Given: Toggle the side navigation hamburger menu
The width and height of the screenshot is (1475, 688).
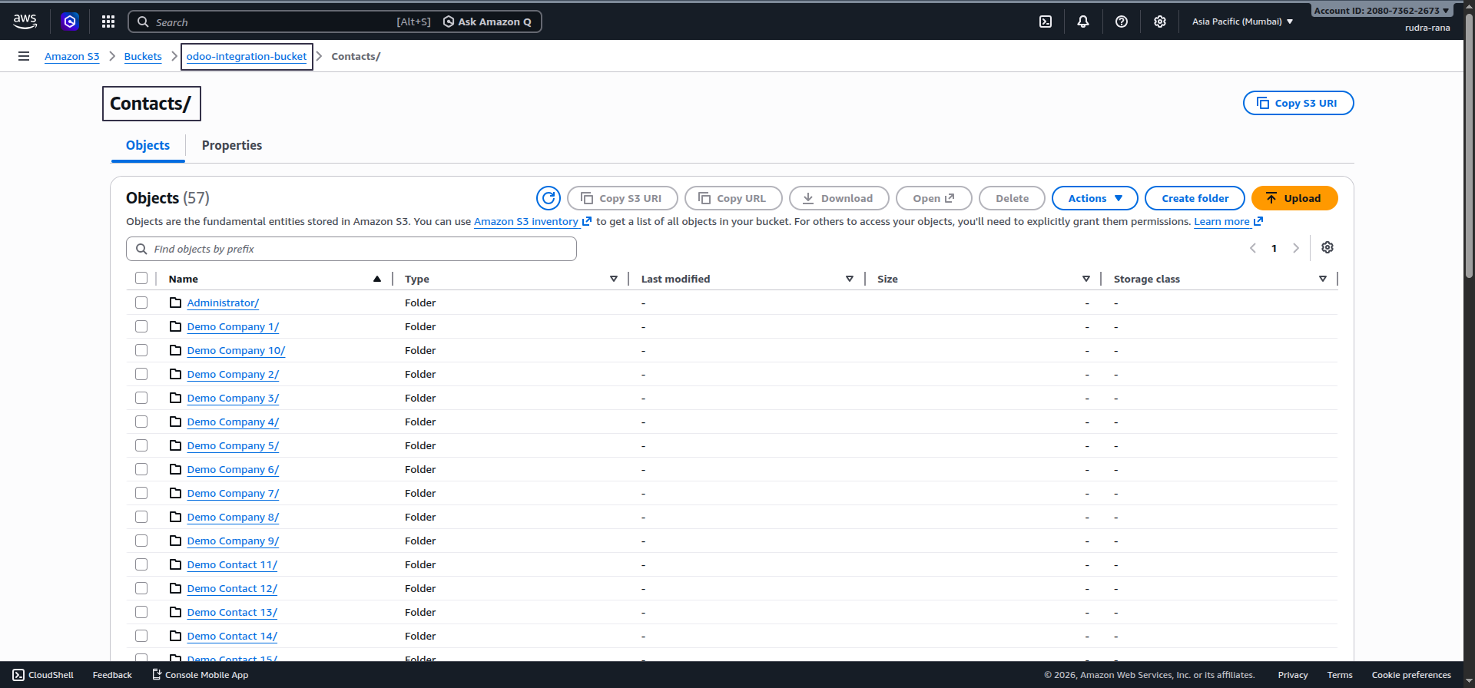Looking at the screenshot, I should click(x=24, y=56).
